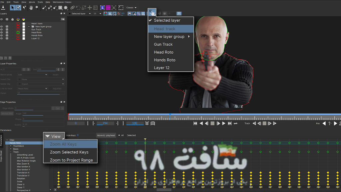Image resolution: width=341 pixels, height=192 pixels.
Task: Click the Attach Layer link icon
Action: point(72,8)
